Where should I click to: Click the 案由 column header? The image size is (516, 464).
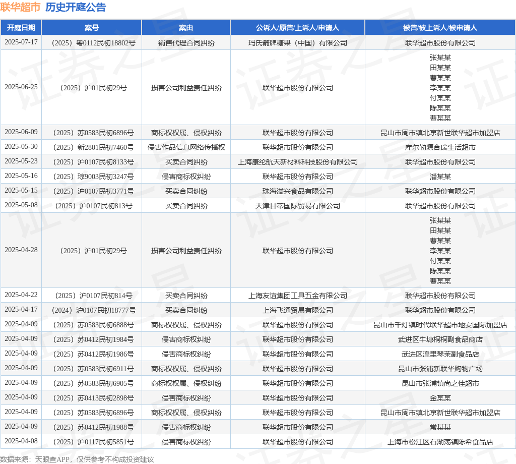click(x=186, y=28)
